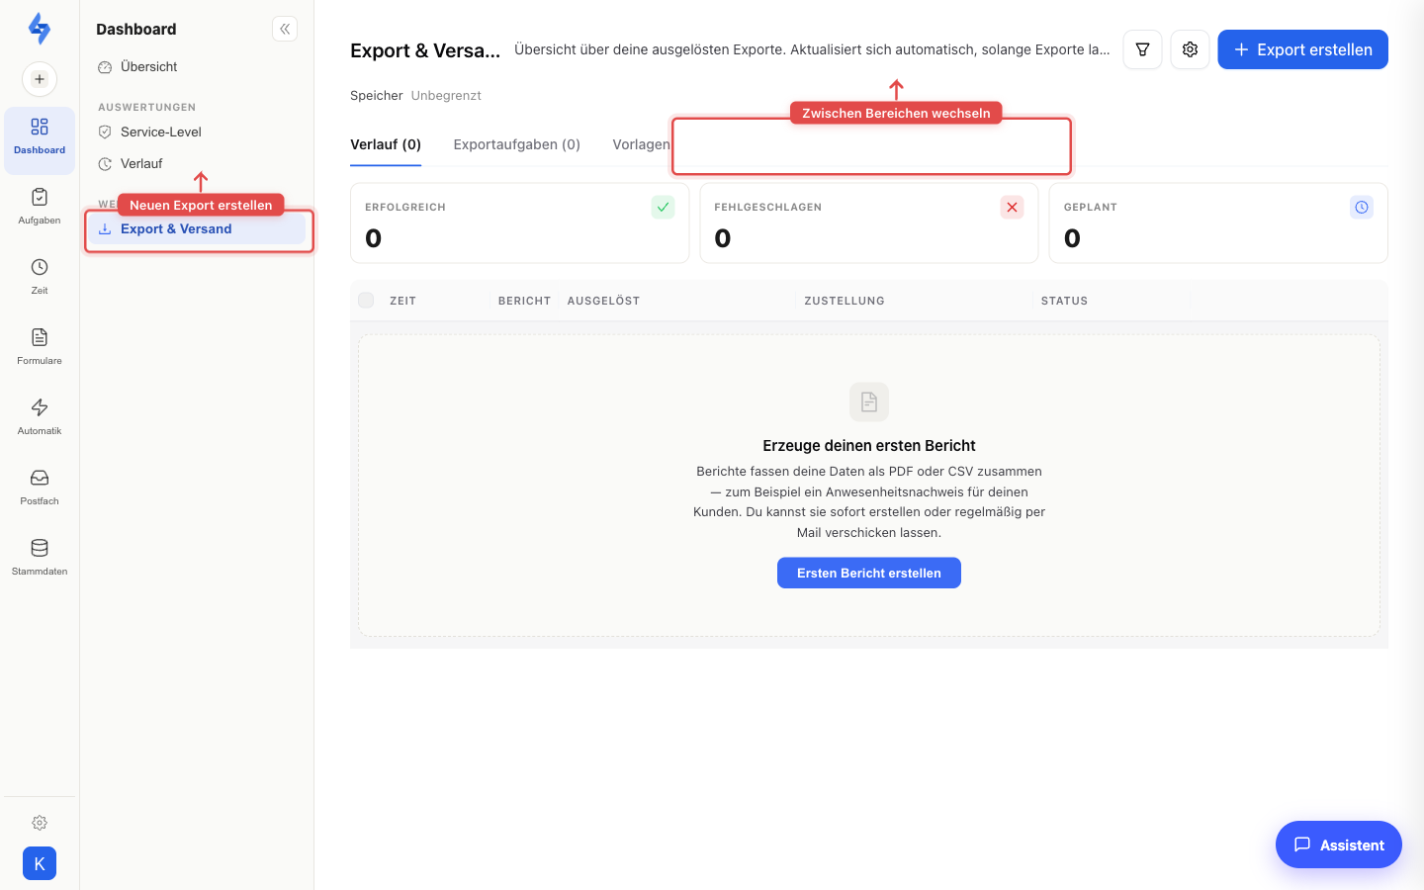Click the Geplant stat card

pyautogui.click(x=1218, y=222)
